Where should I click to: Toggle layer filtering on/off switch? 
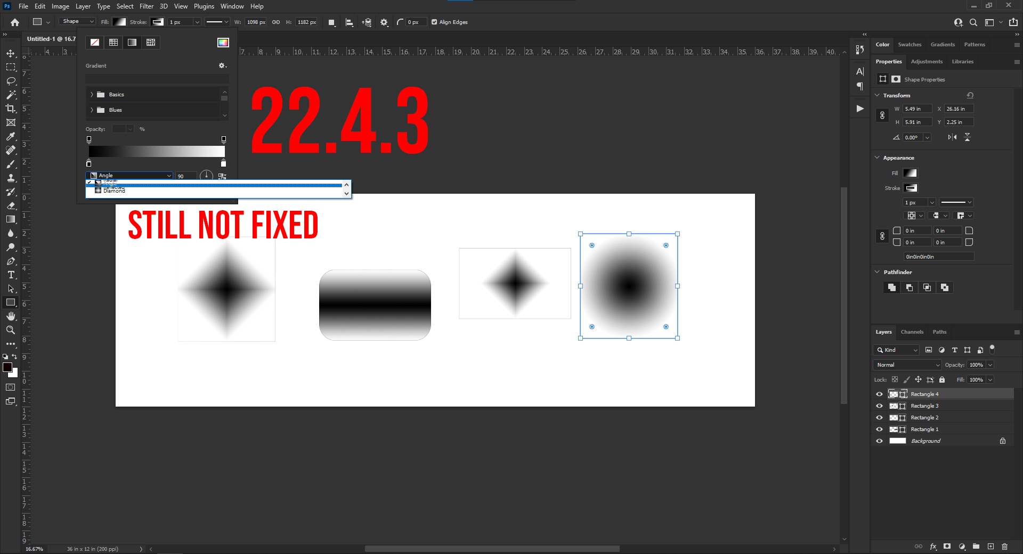click(x=992, y=349)
